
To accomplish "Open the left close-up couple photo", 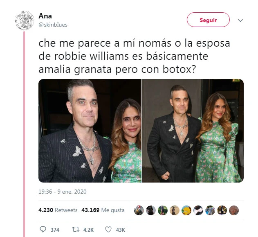I will tap(90, 131).
